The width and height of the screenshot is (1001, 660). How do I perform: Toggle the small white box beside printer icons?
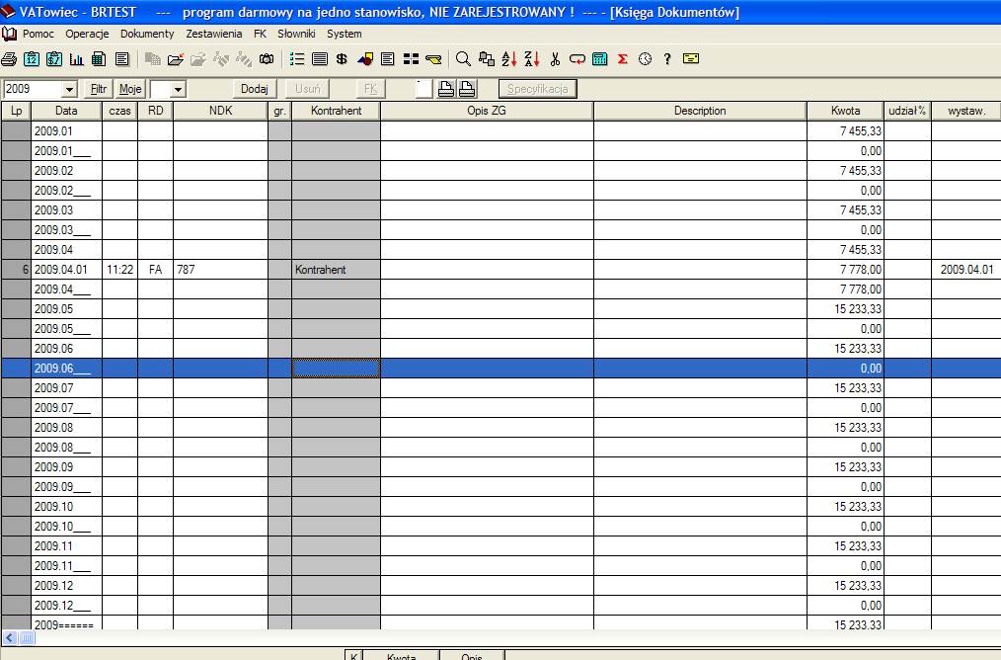[x=423, y=89]
